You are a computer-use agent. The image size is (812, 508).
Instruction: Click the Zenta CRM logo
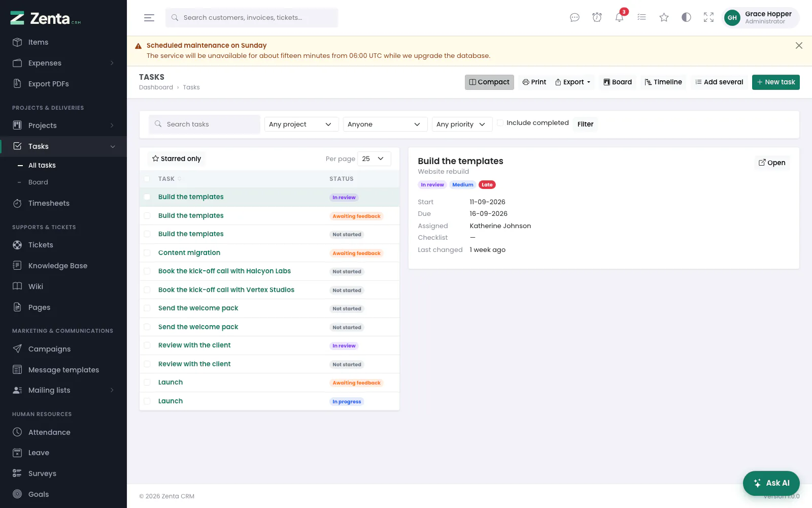click(46, 18)
